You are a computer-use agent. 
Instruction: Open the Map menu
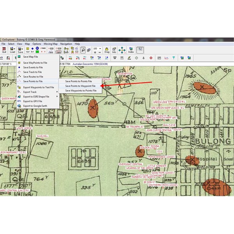[27, 44]
